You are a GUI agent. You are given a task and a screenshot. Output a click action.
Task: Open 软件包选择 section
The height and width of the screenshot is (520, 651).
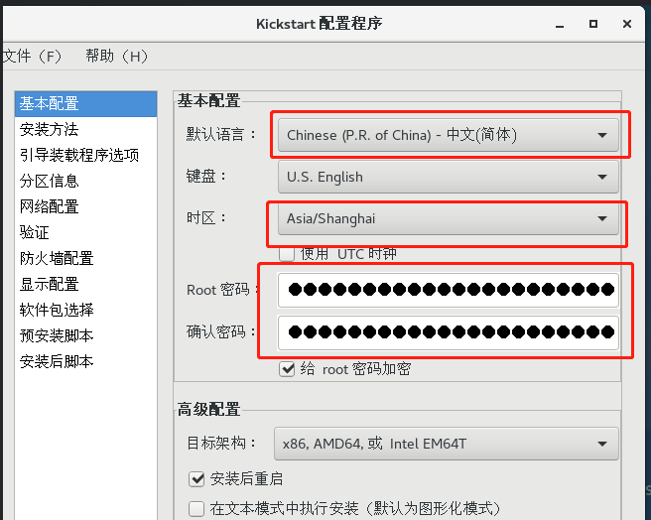pyautogui.click(x=86, y=310)
